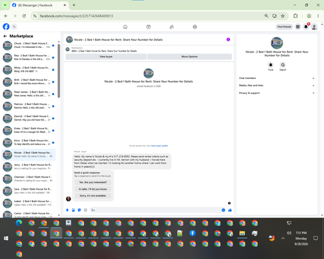Expand Chat members section

[277, 78]
